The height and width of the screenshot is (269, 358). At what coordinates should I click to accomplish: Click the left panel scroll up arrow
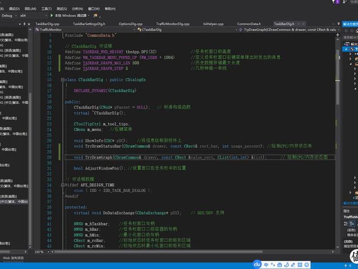click(x=30, y=30)
